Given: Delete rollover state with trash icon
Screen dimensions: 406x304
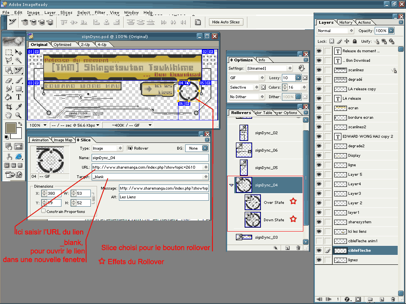Looking at the screenshot, I should (298, 248).
